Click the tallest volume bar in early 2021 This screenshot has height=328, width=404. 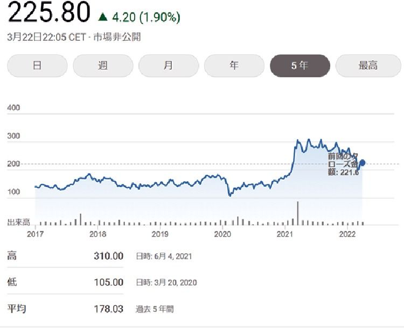coord(297,213)
